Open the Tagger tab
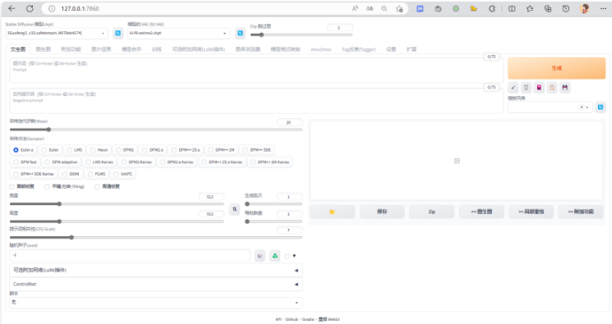This screenshot has height=324, width=612. 358,49
